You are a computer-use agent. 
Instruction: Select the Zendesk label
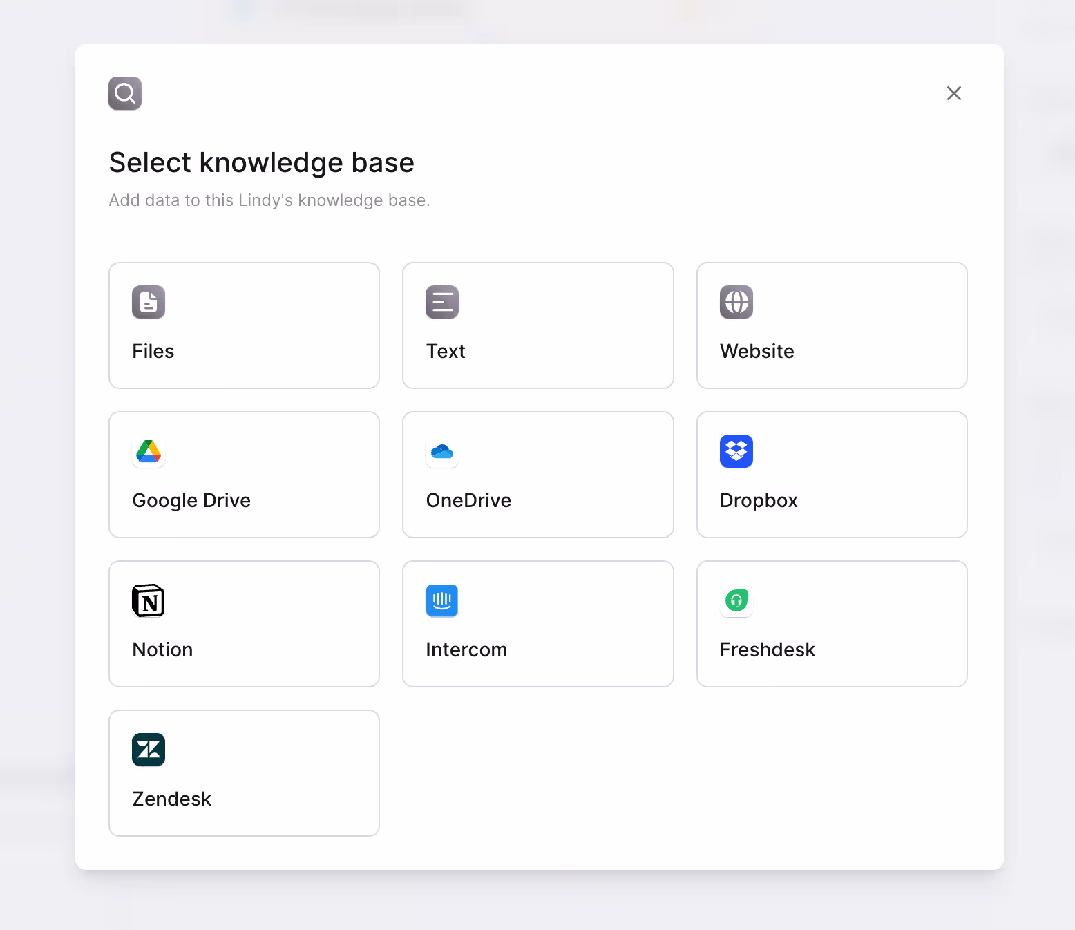[172, 799]
